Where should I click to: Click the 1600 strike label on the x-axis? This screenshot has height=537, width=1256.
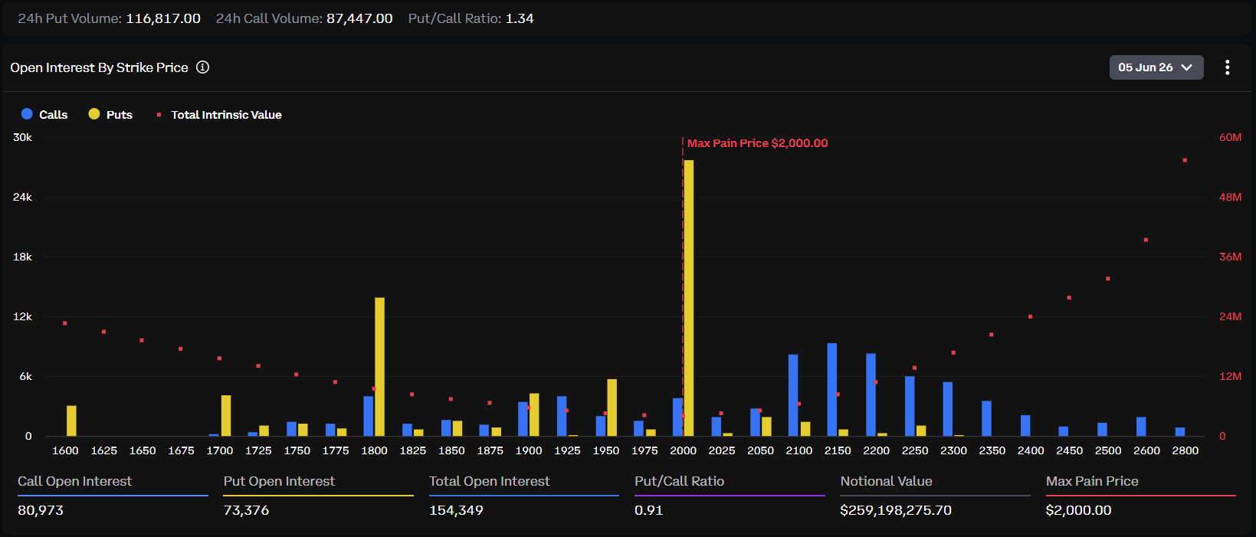pos(65,450)
